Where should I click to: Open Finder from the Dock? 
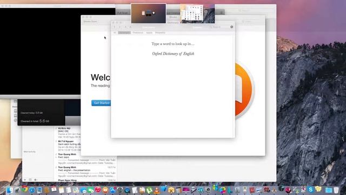(10, 190)
